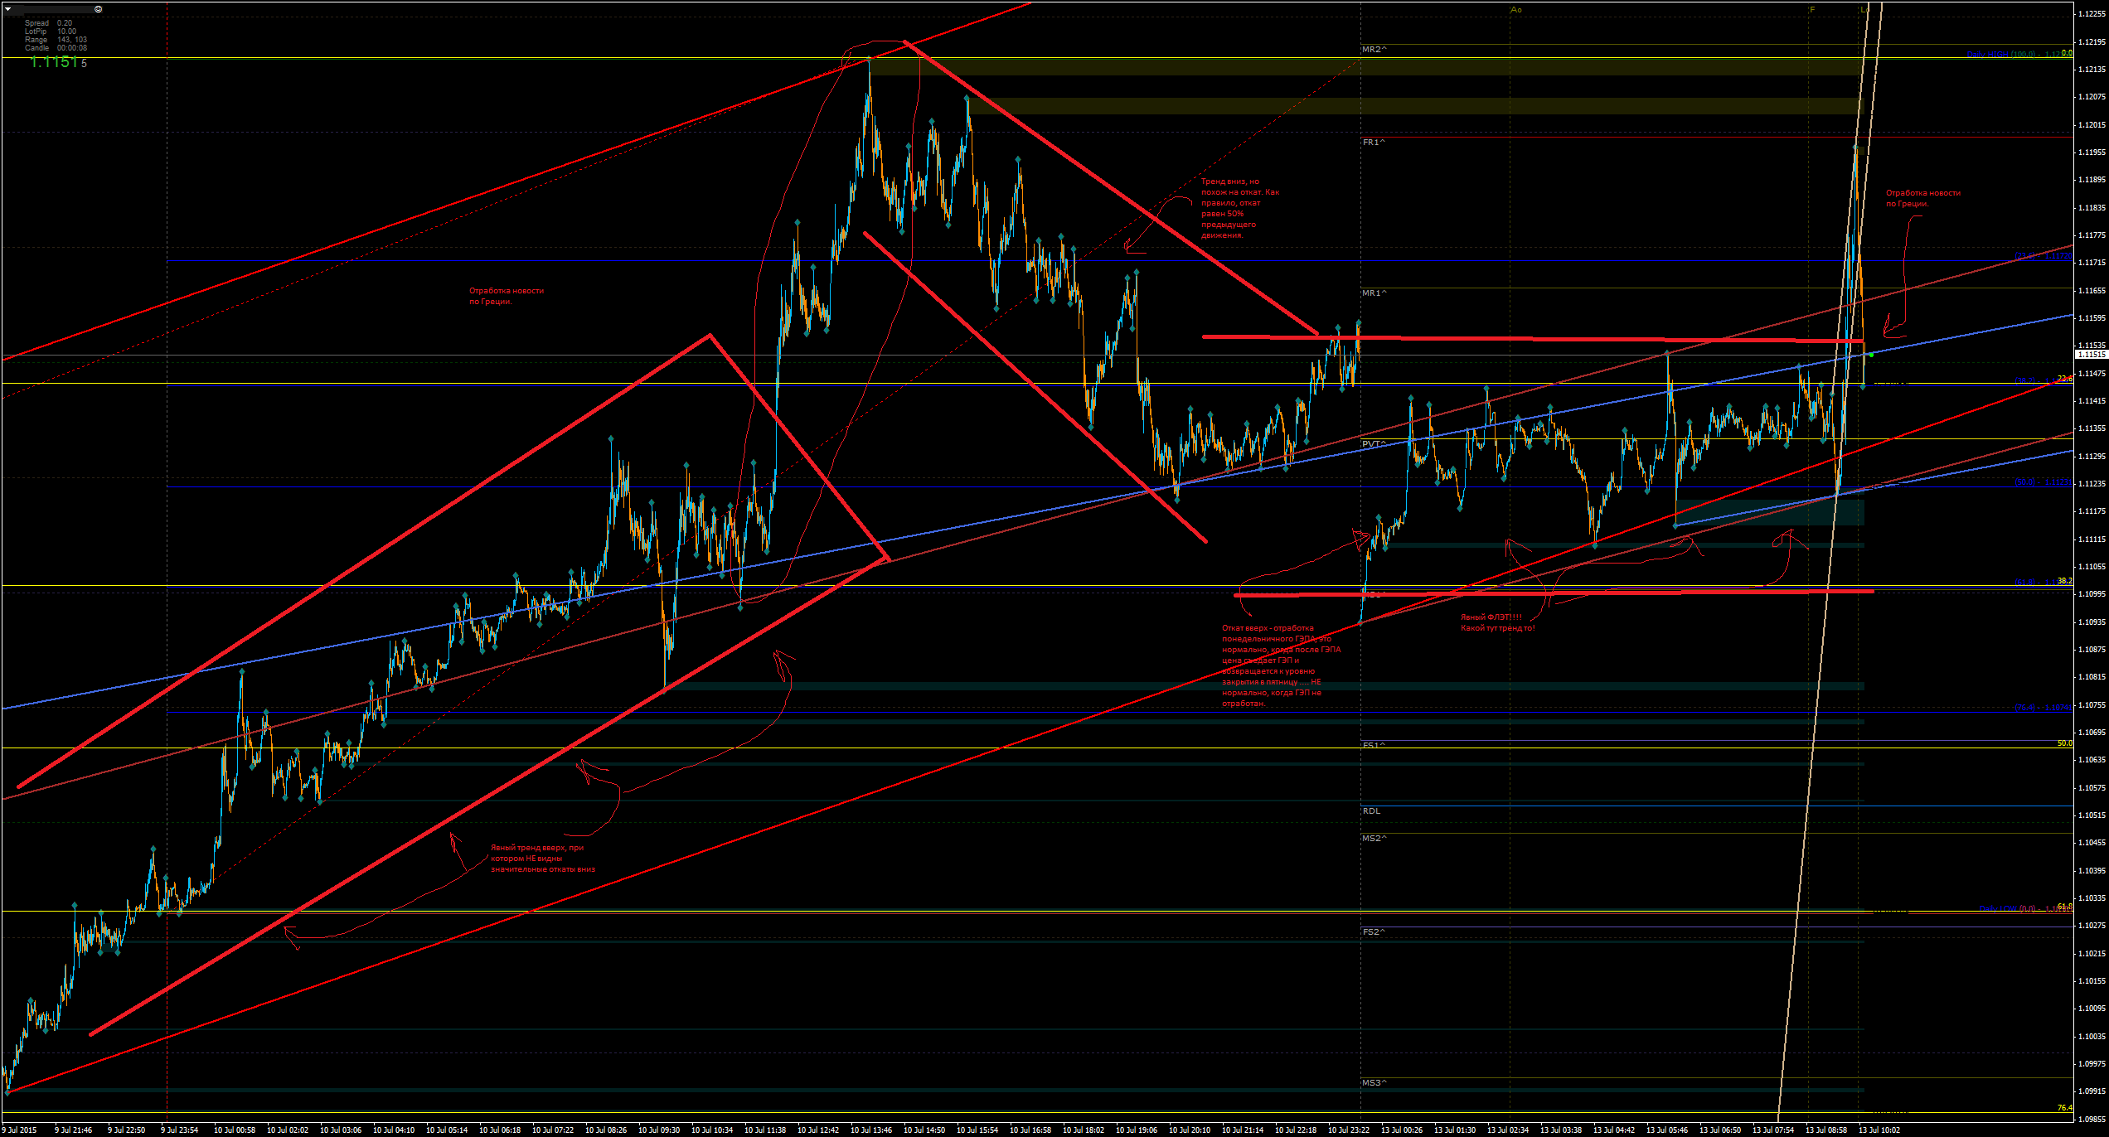Click time axis label 9 Jul 2015
This screenshot has height=1137, width=2109.
coord(19,1130)
